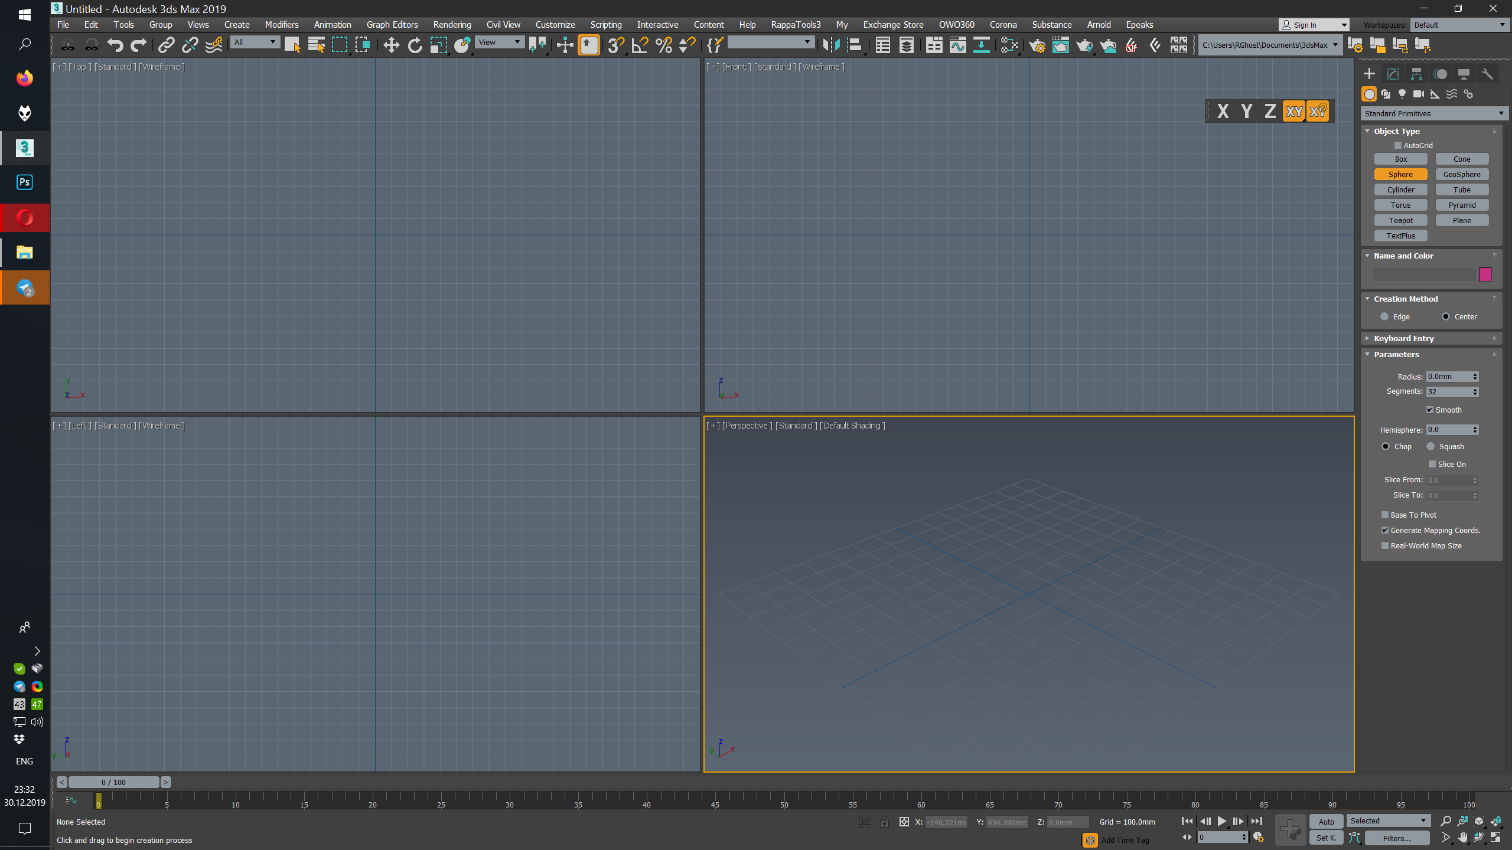Enable Real-World Map Size checkbox
This screenshot has width=1512, height=850.
(x=1384, y=545)
